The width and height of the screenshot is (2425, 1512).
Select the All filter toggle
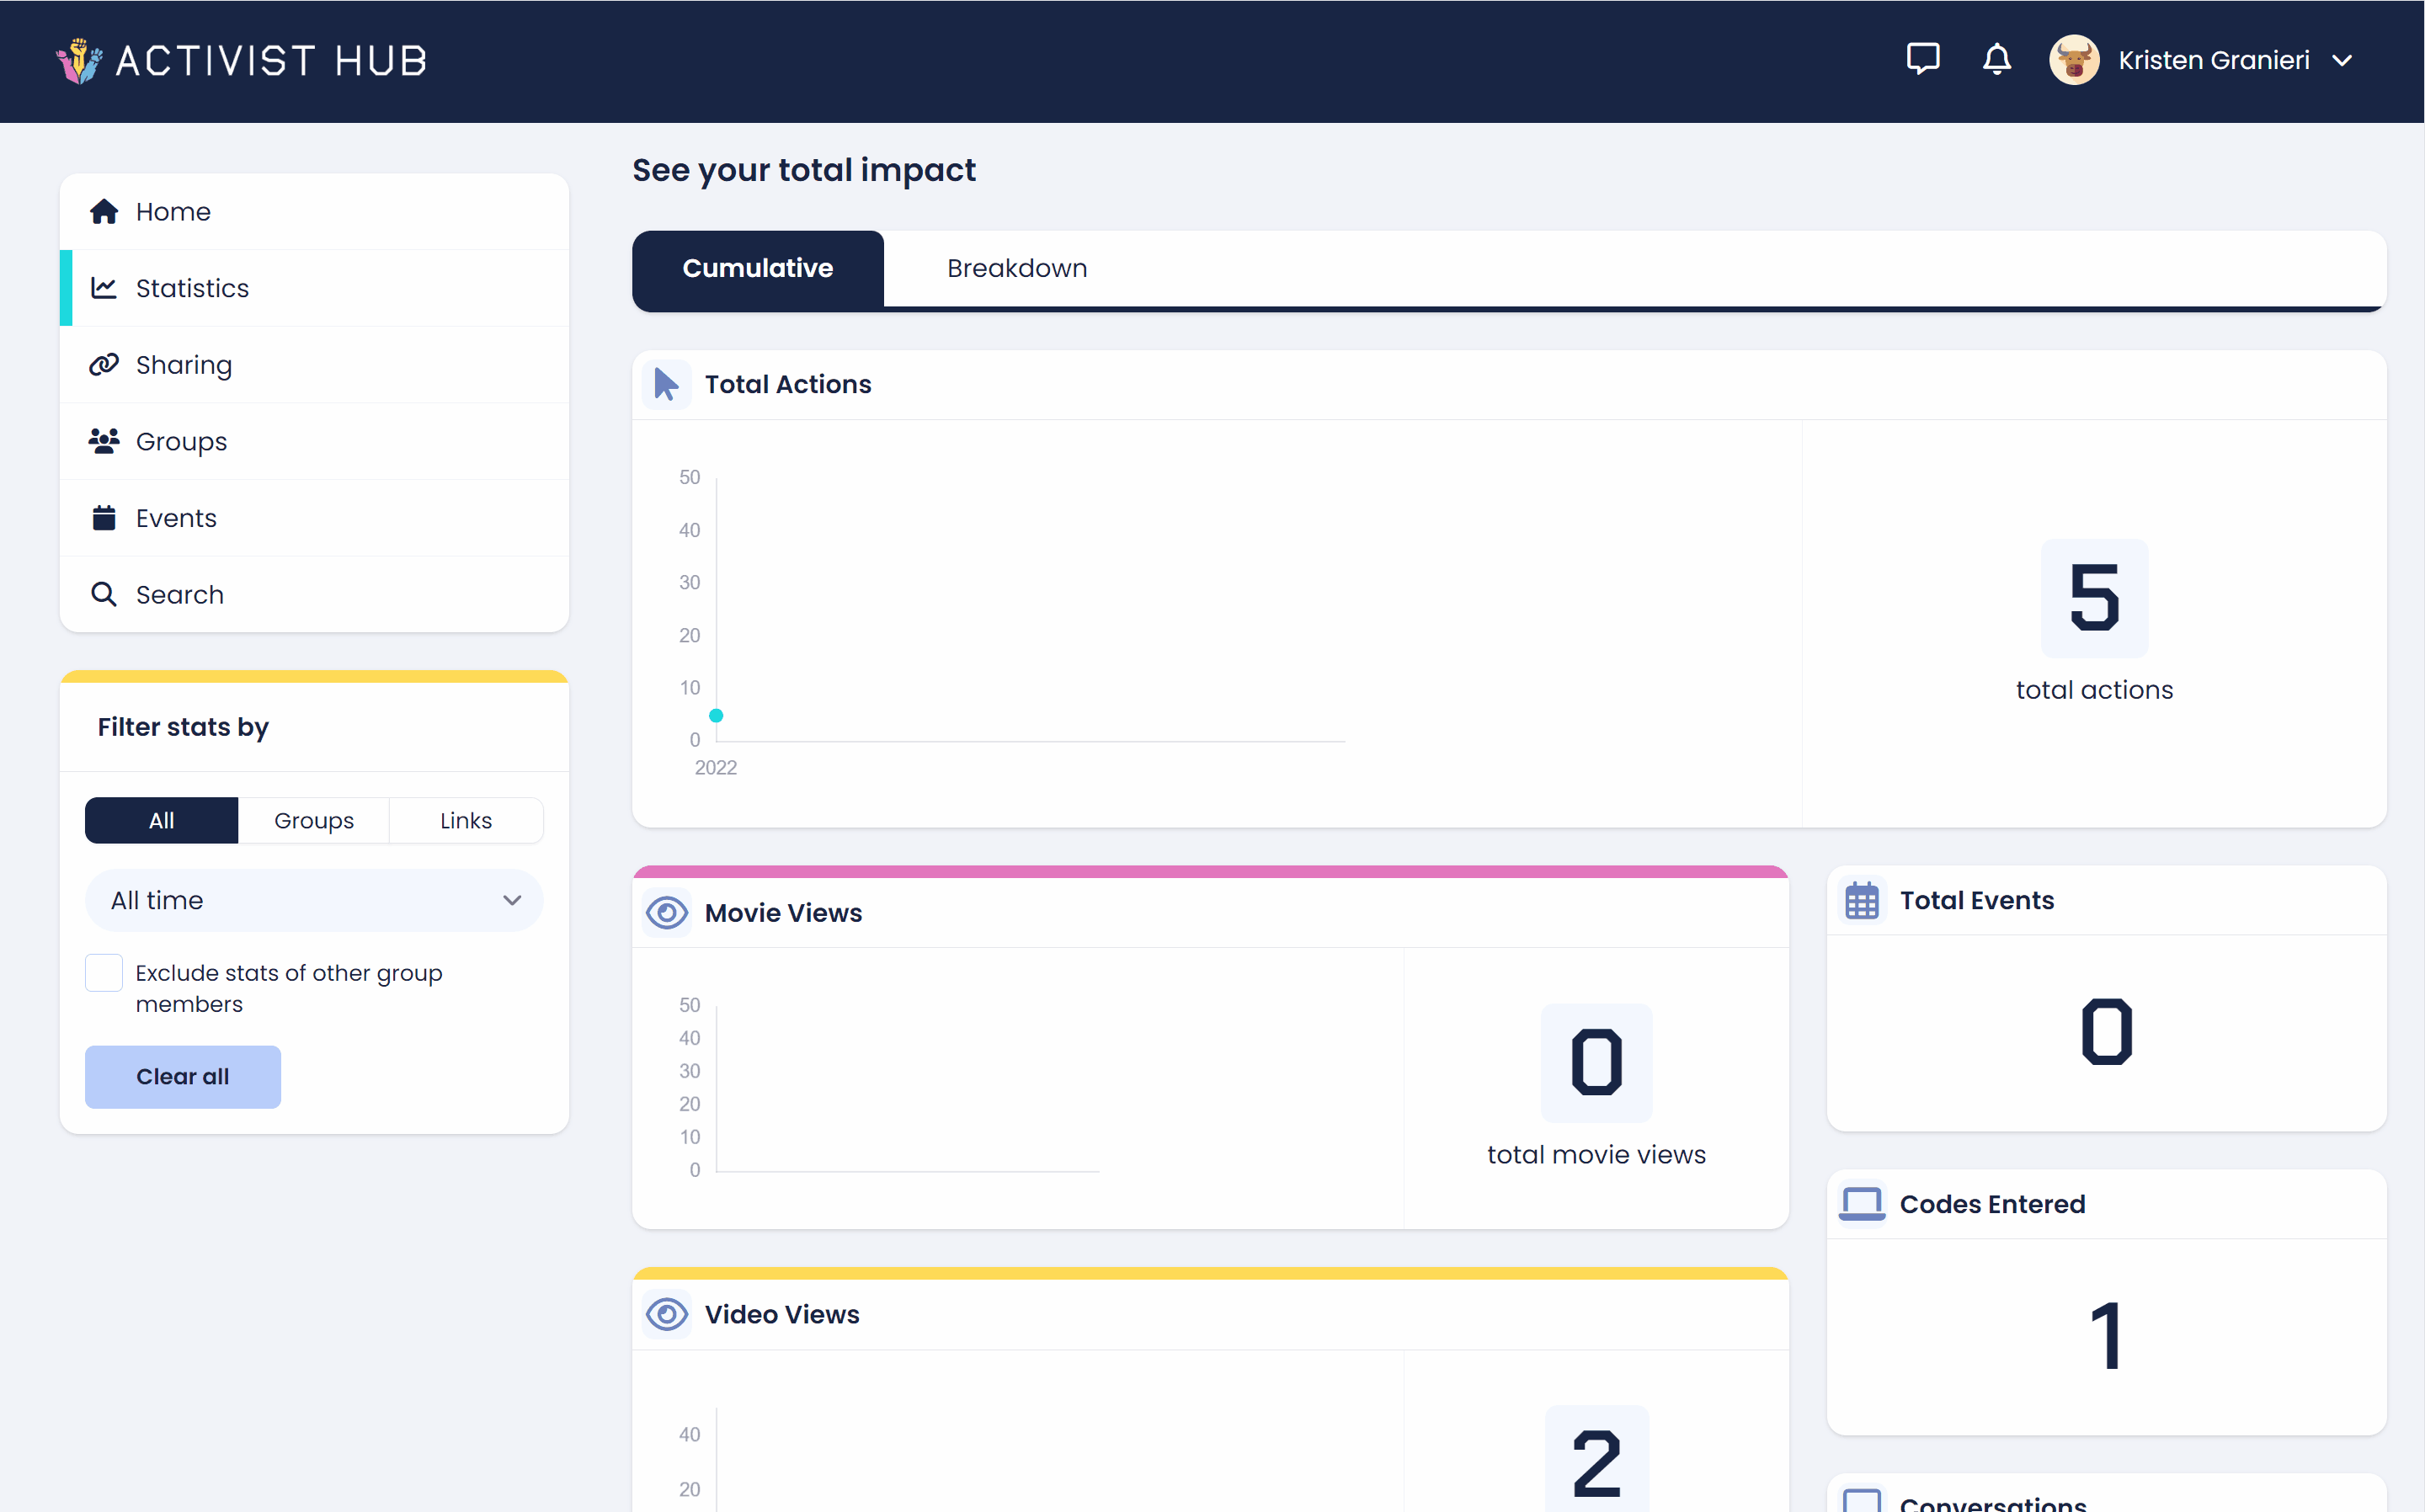pyautogui.click(x=161, y=820)
